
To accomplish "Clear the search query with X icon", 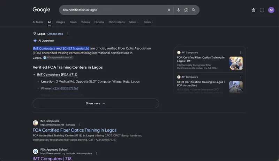I will coord(169,10).
